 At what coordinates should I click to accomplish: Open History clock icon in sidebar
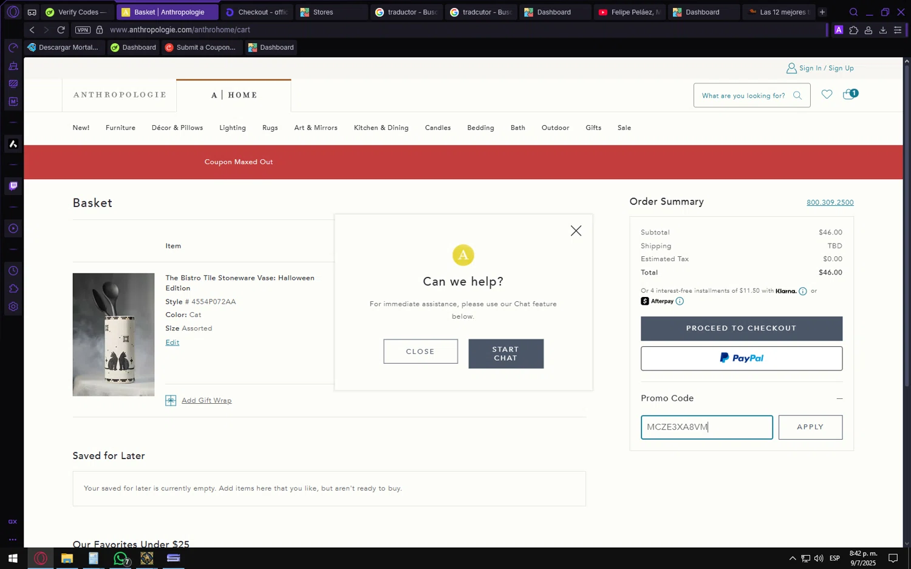click(x=13, y=271)
